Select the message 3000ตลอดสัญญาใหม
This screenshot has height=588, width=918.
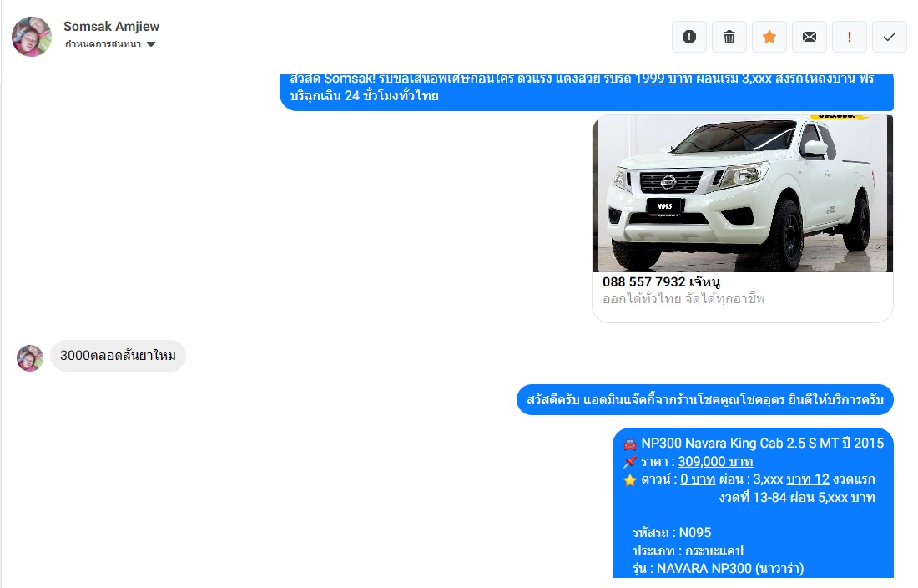coord(118,356)
